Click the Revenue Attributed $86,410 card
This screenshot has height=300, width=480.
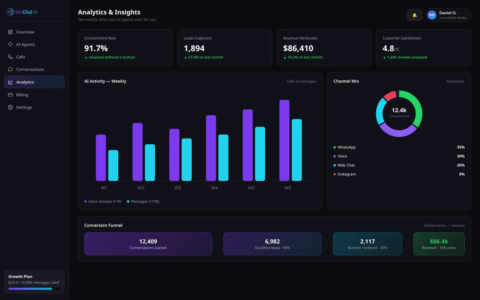(324, 47)
